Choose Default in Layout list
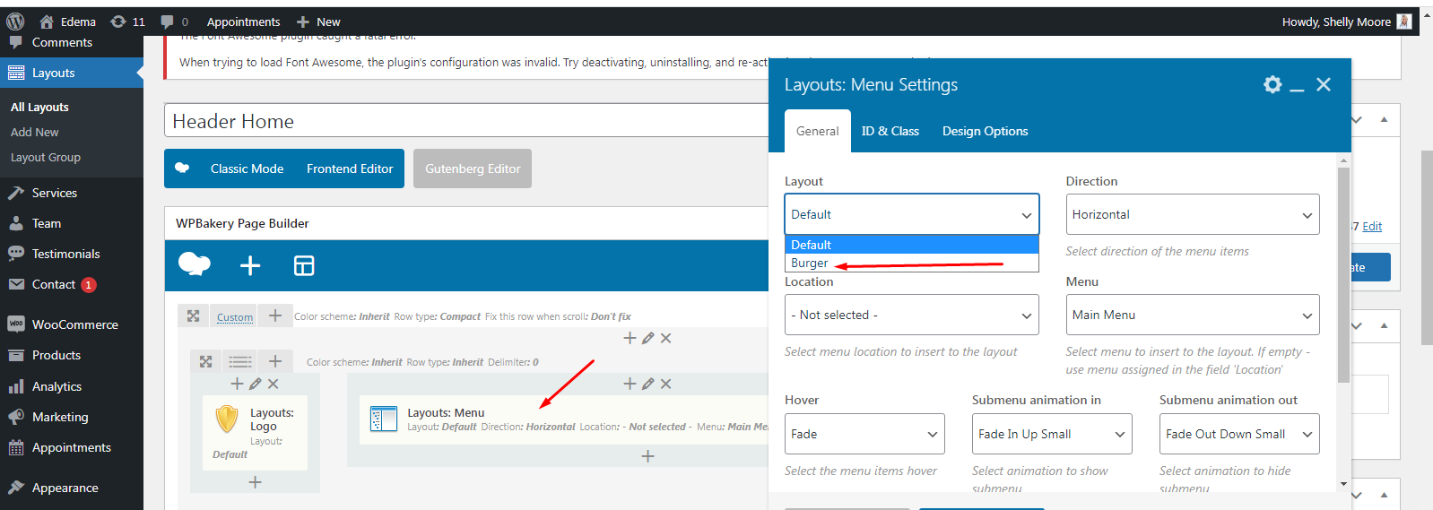The width and height of the screenshot is (1433, 510). click(911, 245)
